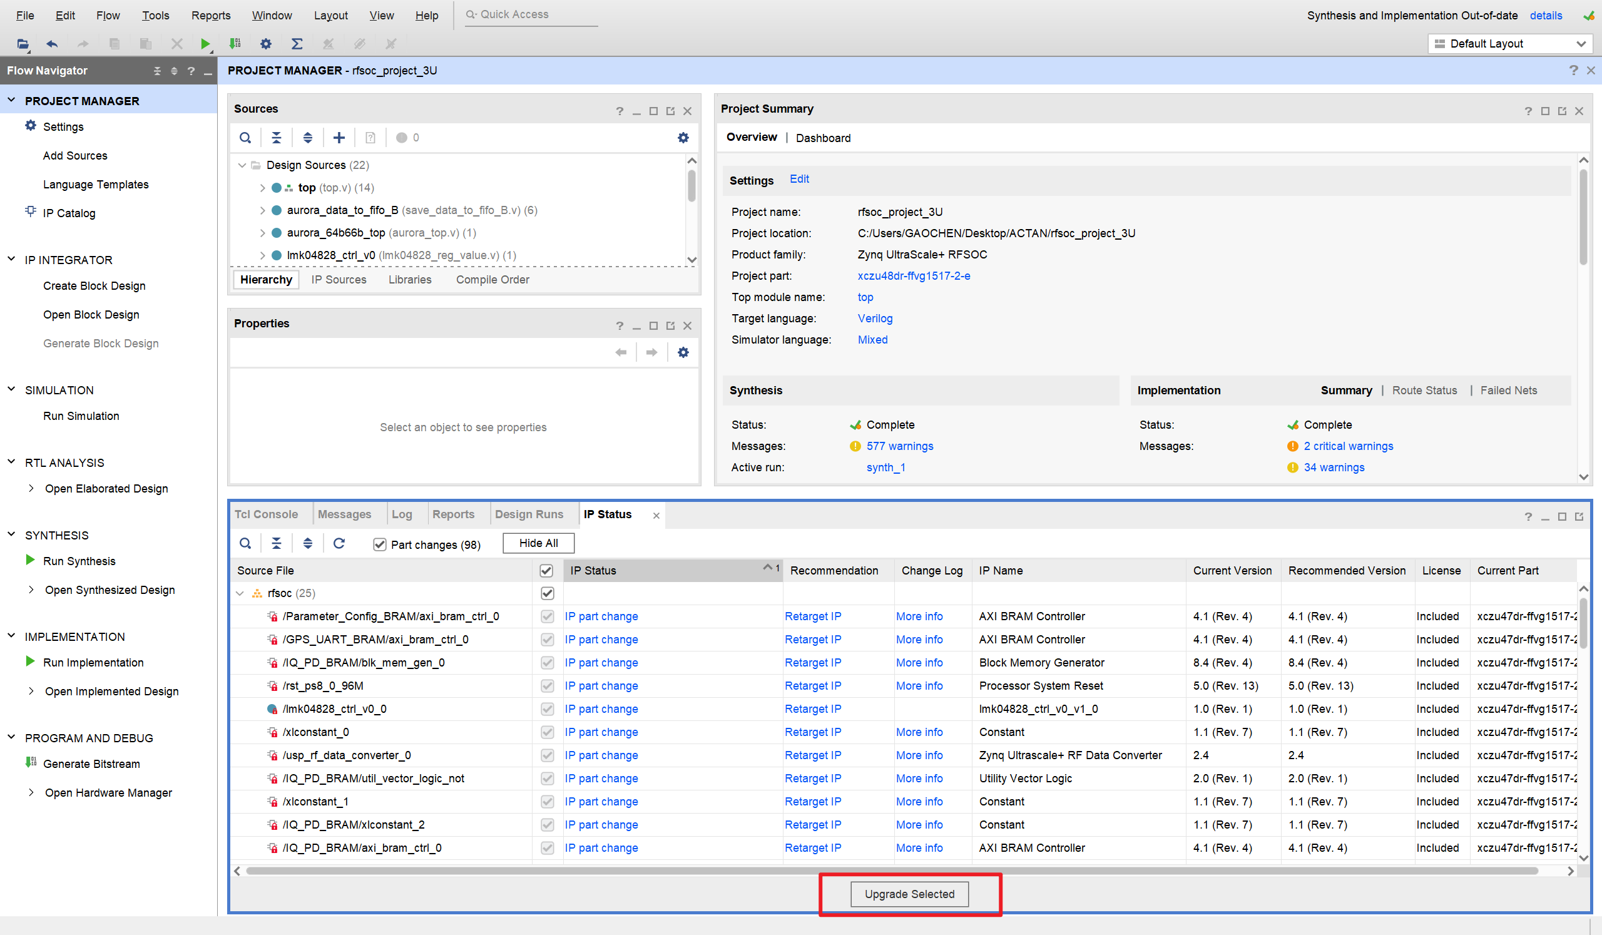Viewport: 1602px width, 935px height.
Task: Click Generate Bitstream in Program and Debug
Action: 91,764
